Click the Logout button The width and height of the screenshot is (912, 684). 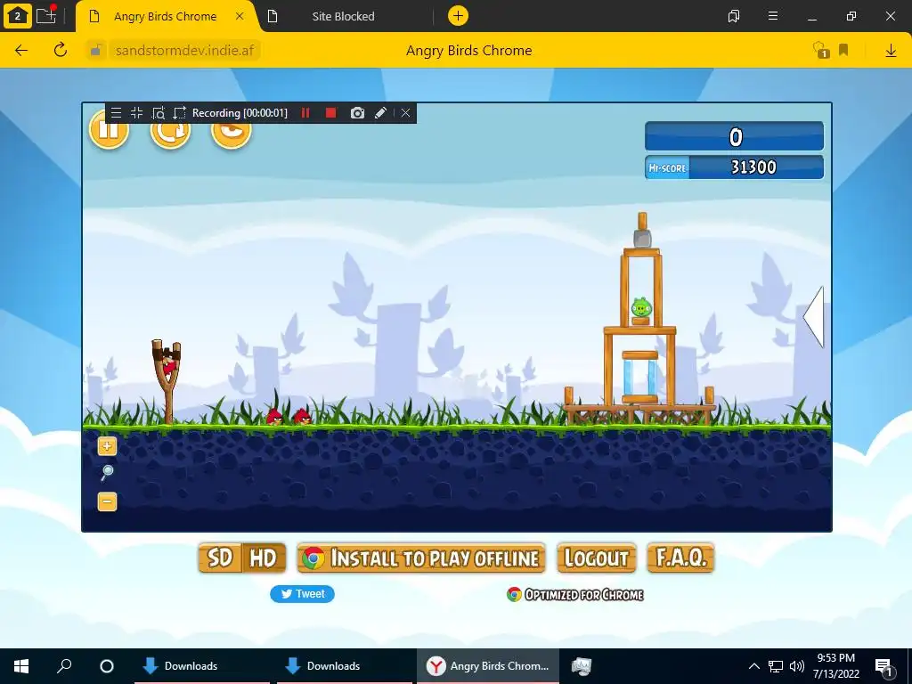[x=596, y=558]
